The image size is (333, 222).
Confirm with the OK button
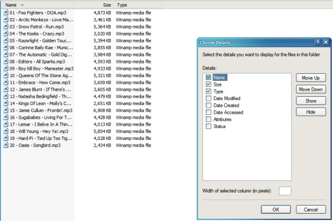pos(276,209)
